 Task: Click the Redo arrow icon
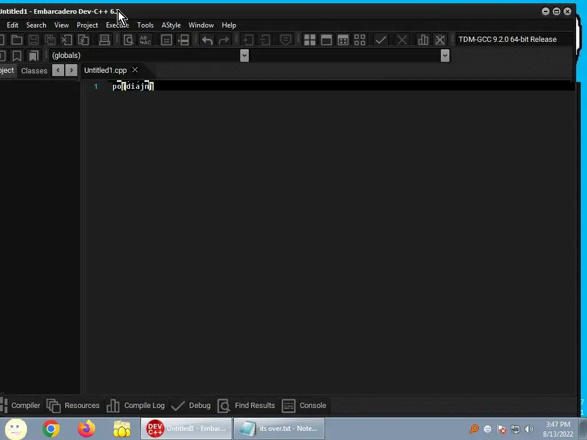pos(224,40)
